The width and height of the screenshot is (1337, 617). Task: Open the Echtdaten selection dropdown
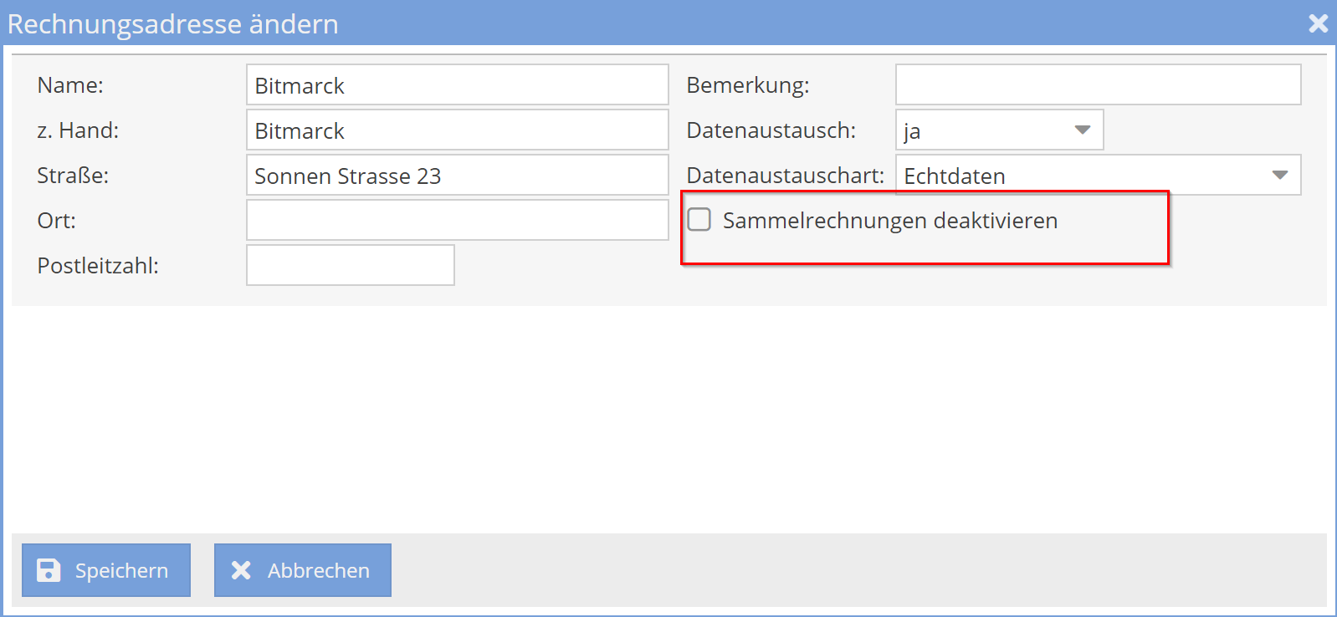click(x=1096, y=176)
